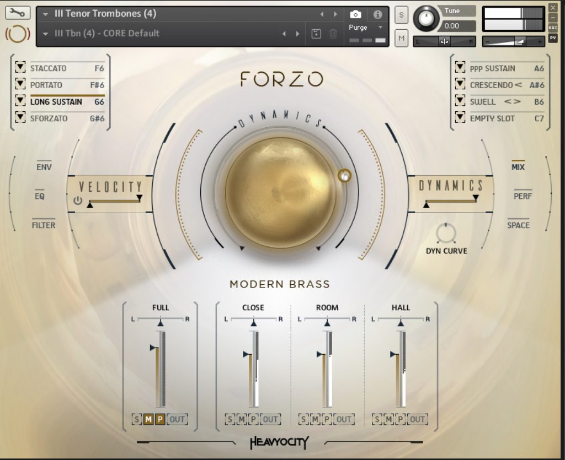
Task: Open the SWELL slot dropdown arrow
Action: point(460,101)
